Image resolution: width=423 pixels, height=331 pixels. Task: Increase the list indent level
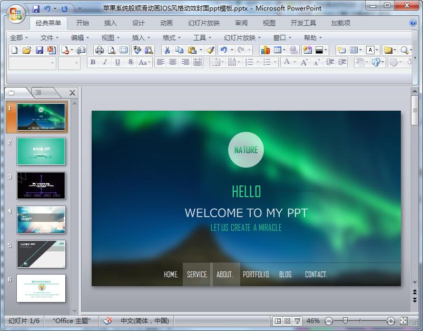[342, 62]
